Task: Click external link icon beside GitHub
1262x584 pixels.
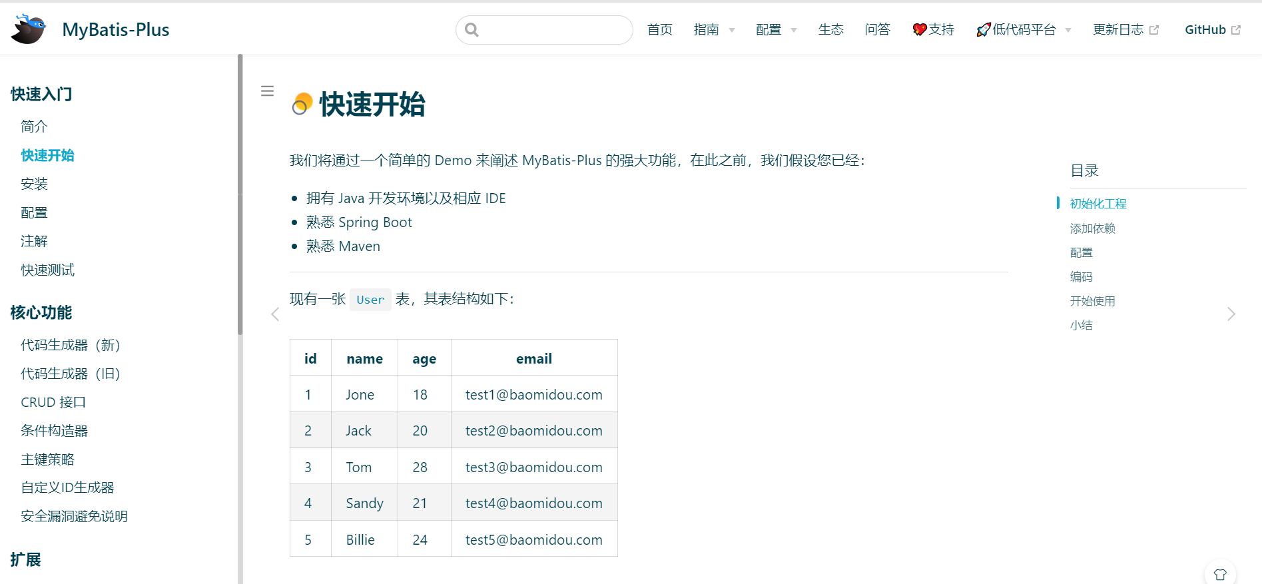Action: (x=1236, y=30)
